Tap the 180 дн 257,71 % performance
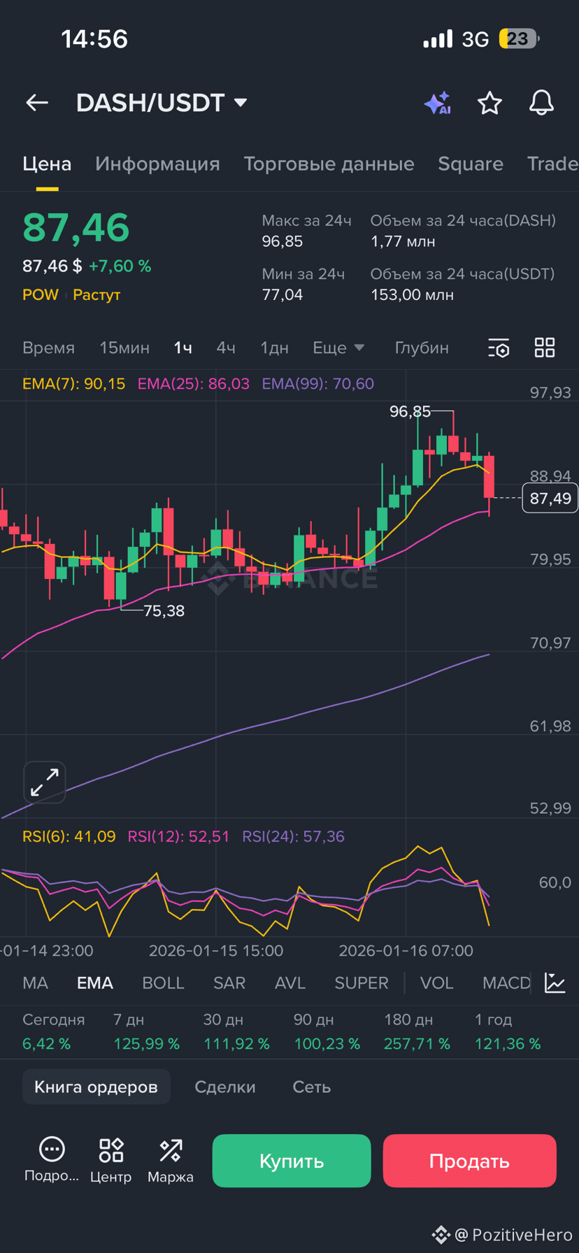Viewport: 579px width, 1253px height. 417,1031
